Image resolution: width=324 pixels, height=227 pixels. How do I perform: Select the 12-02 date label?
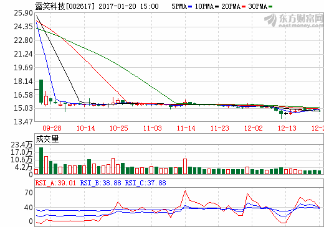254,128
